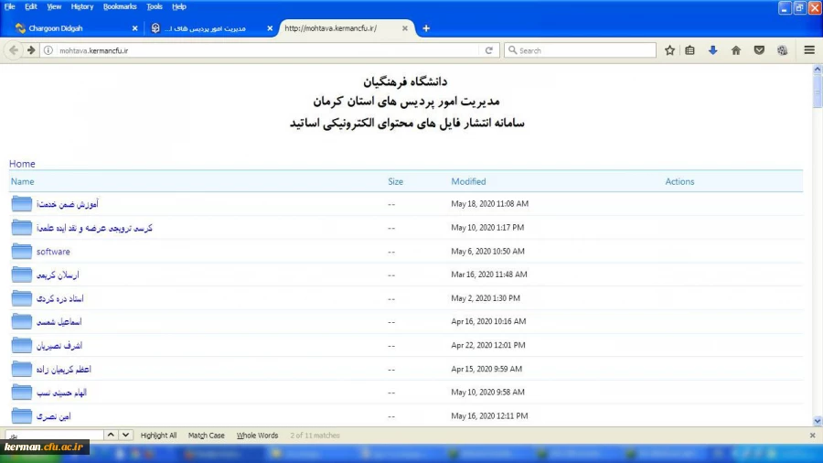Sort by the Modified column header
The image size is (823, 463).
tap(468, 181)
